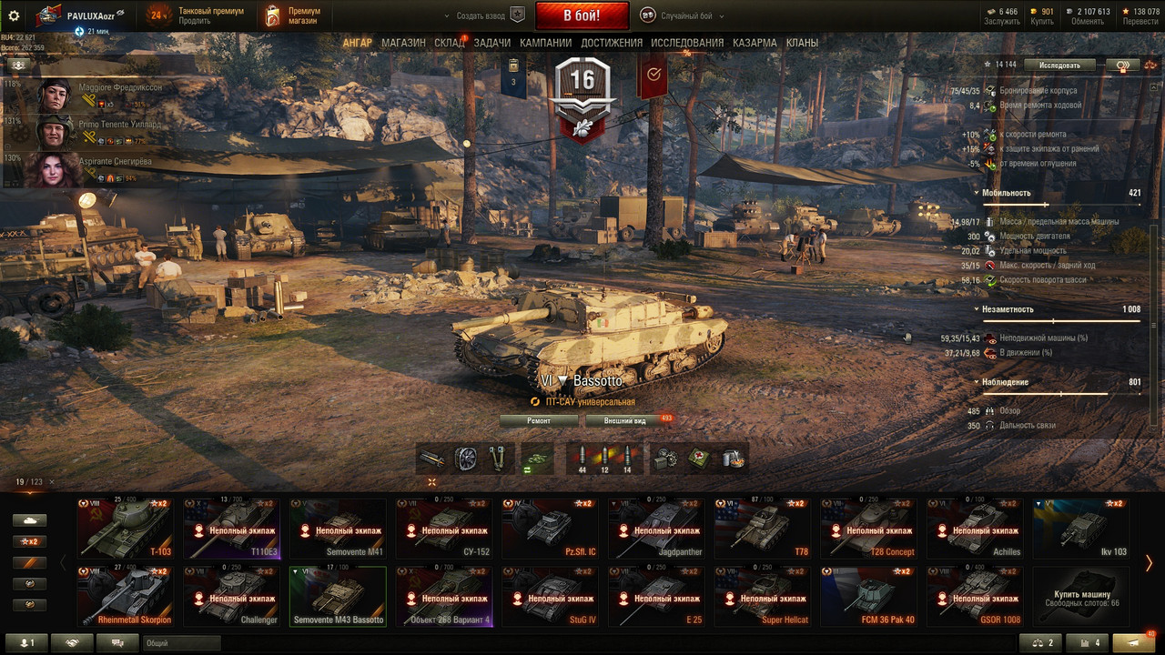The image size is (1165, 655).
Task: Toggle the x2 bonus carousel filter
Action: point(29,541)
